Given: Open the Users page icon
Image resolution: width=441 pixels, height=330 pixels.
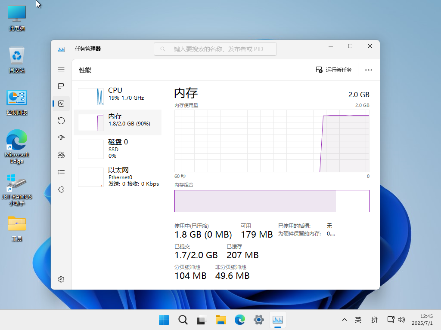Looking at the screenshot, I should click(61, 155).
